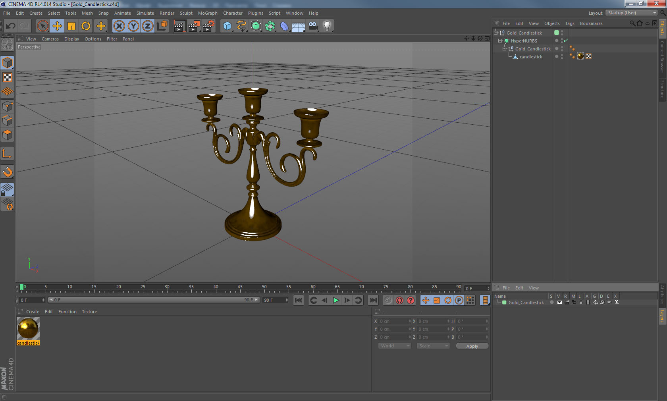Viewport: 667px width, 401px height.
Task: Open spline tools icon
Action: 241,26
